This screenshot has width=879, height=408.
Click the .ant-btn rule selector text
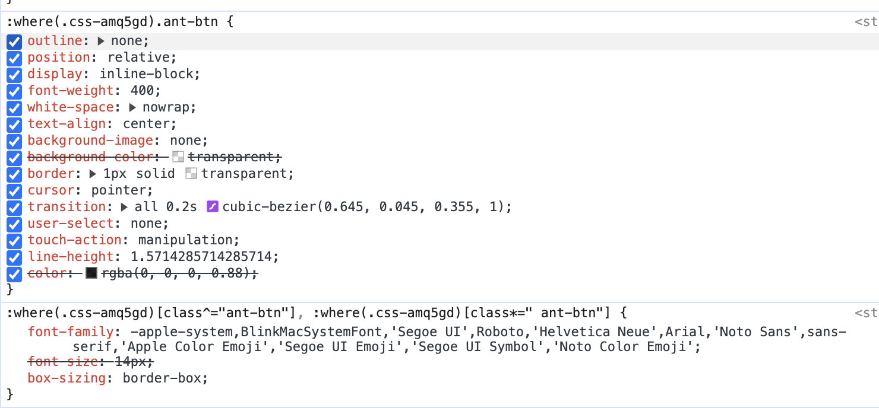[113, 24]
